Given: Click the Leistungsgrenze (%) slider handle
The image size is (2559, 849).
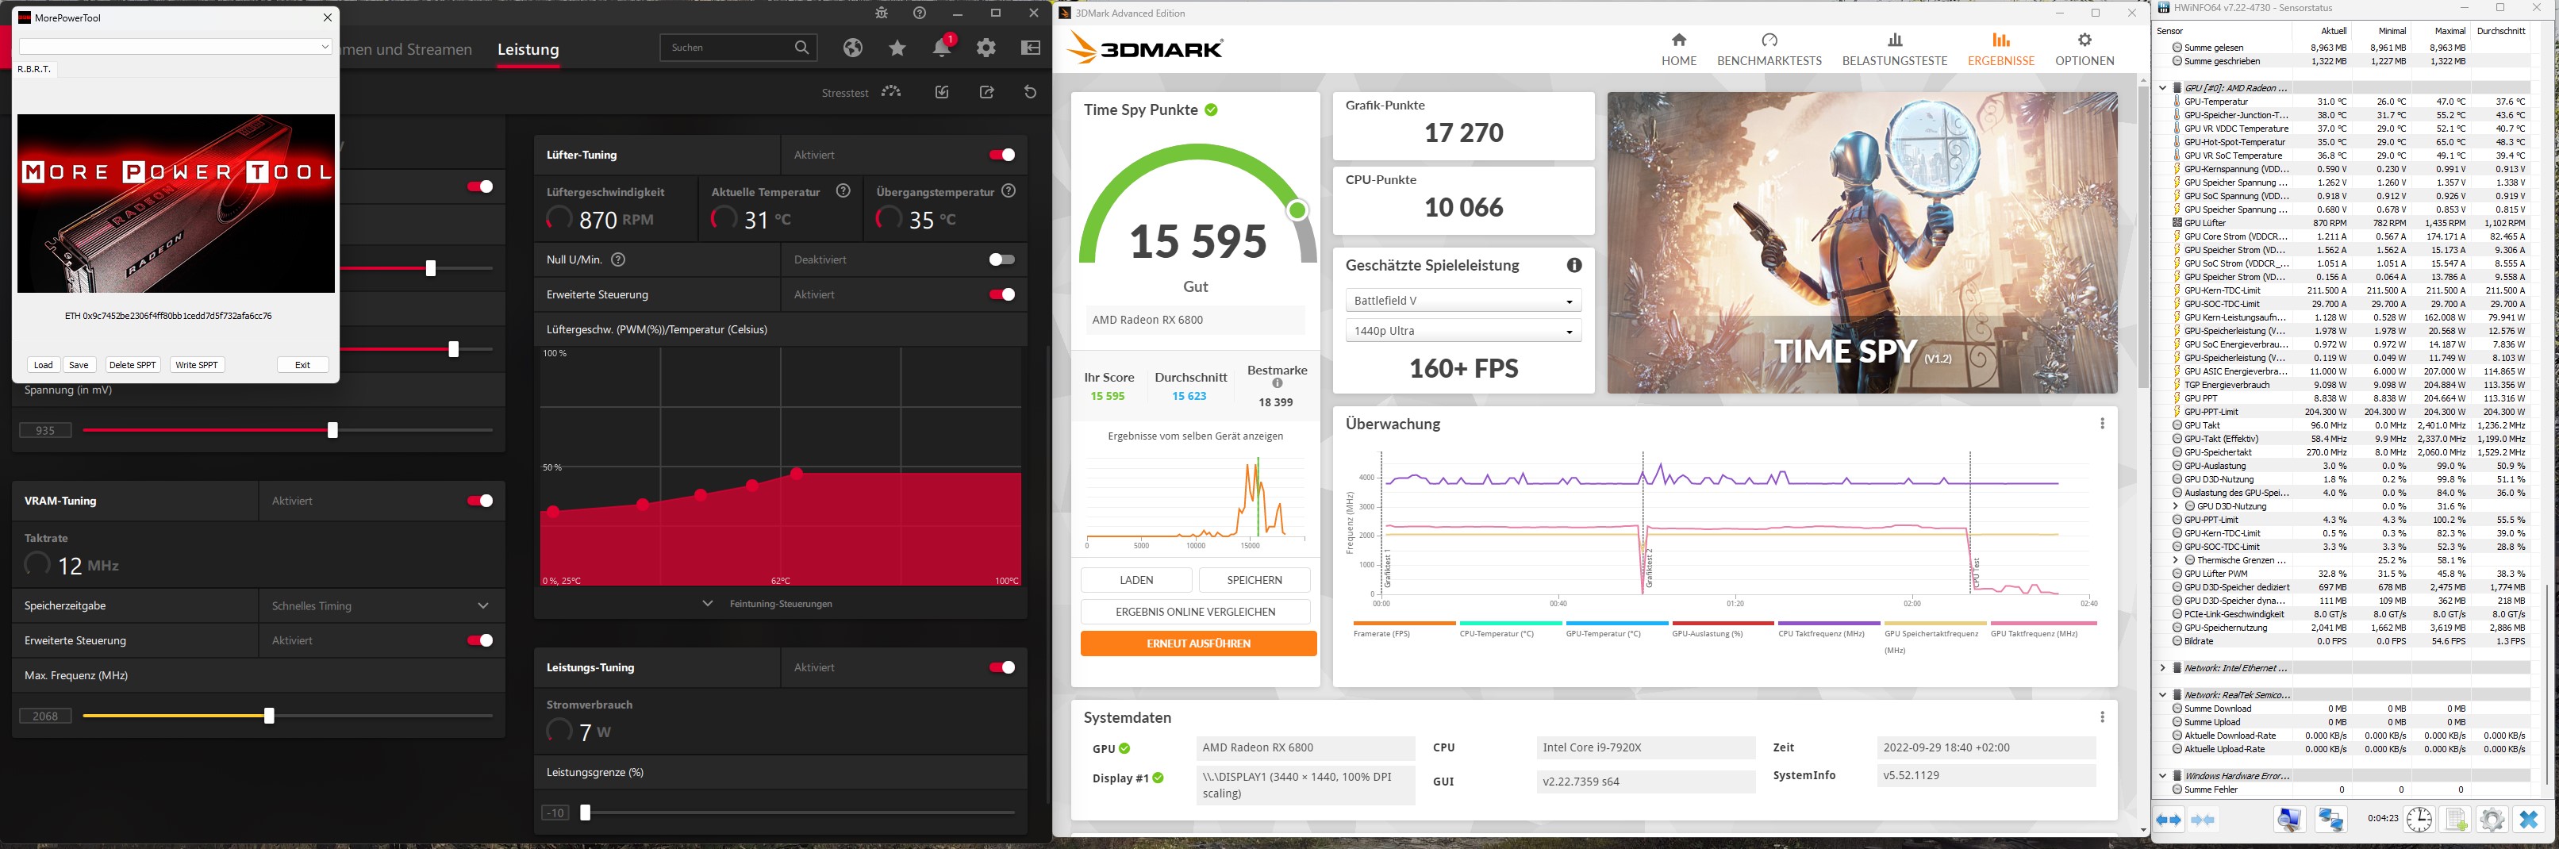Looking at the screenshot, I should (585, 813).
